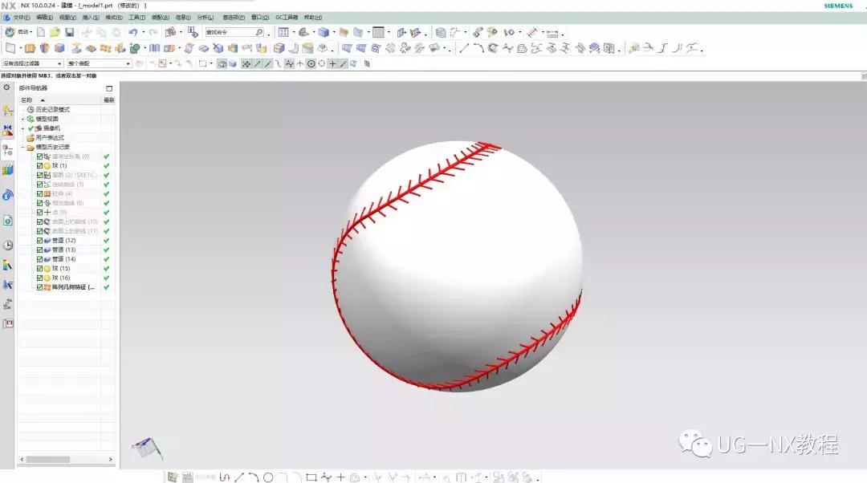Toggle the 球 (16) feature checkbox
Viewport: 867px width, 483px height.
pos(39,278)
